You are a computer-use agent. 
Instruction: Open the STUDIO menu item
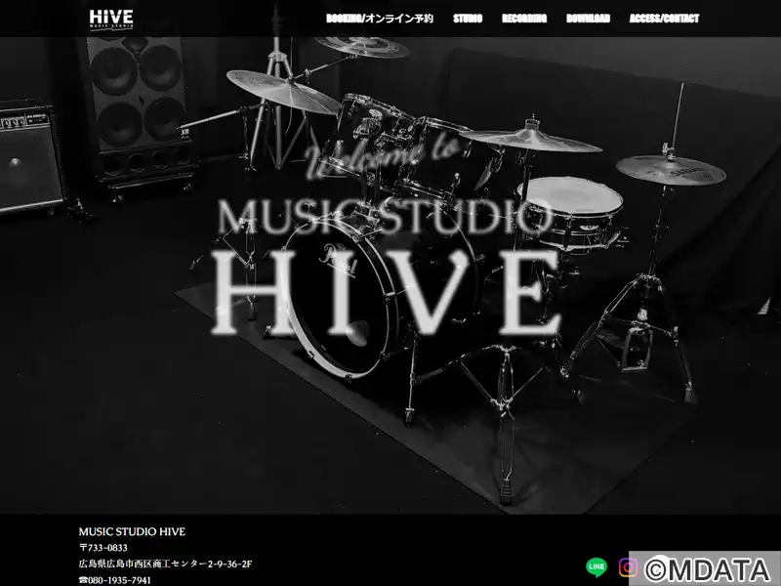(x=468, y=19)
